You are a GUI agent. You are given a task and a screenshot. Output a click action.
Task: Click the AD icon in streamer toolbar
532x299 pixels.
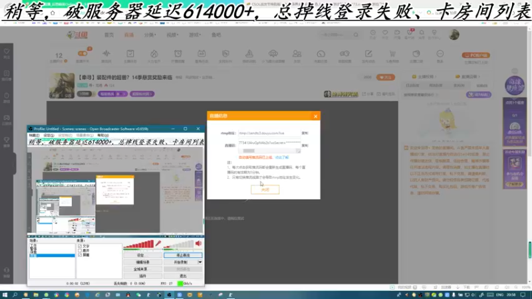pyautogui.click(x=201, y=54)
